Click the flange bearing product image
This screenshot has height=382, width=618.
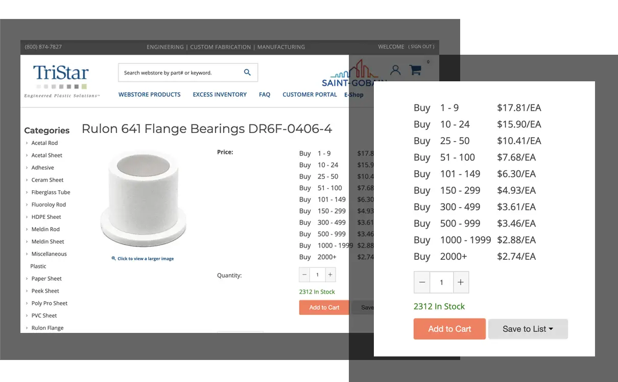pyautogui.click(x=144, y=199)
